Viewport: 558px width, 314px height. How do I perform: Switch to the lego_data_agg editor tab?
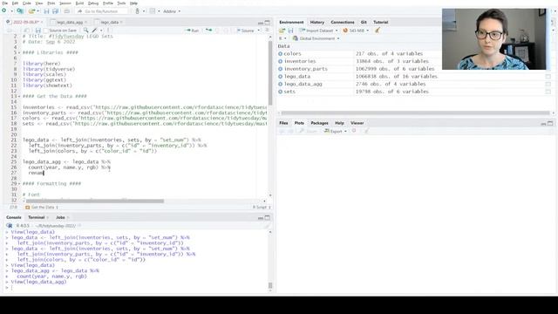coord(70,23)
